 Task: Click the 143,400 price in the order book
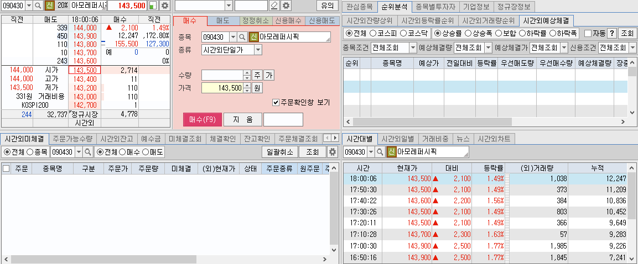pos(85,79)
